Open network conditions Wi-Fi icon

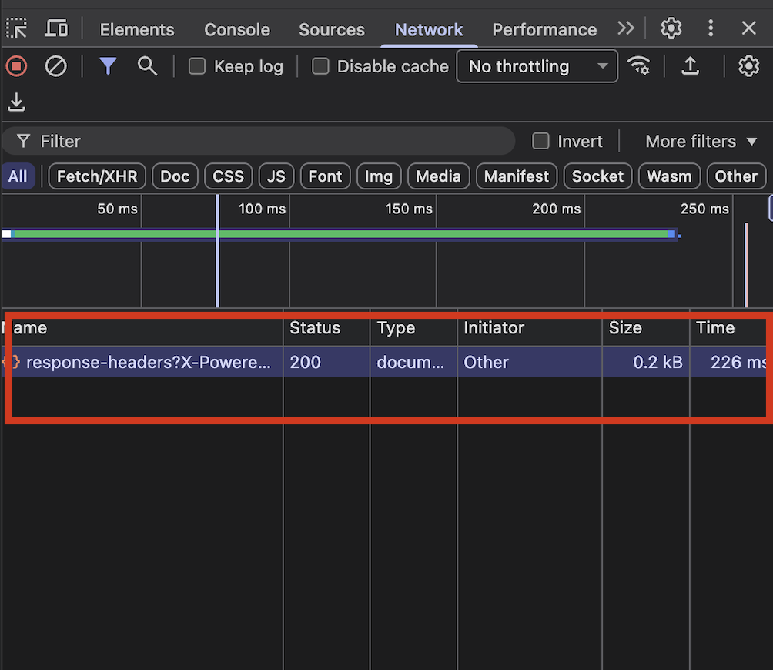638,66
